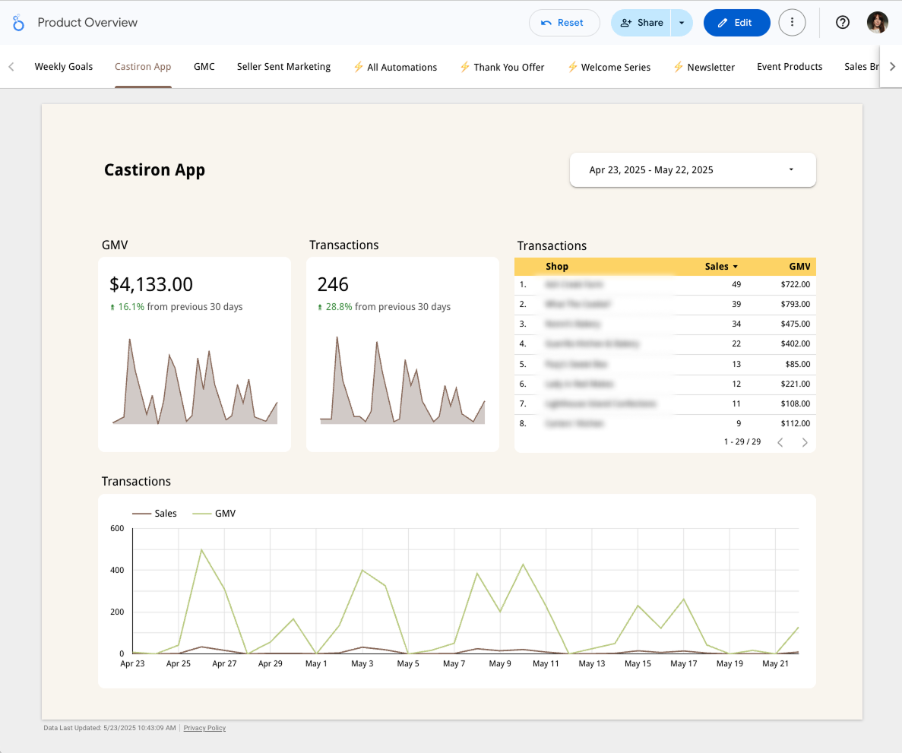Click the sales value 22 in row 4

coord(736,343)
